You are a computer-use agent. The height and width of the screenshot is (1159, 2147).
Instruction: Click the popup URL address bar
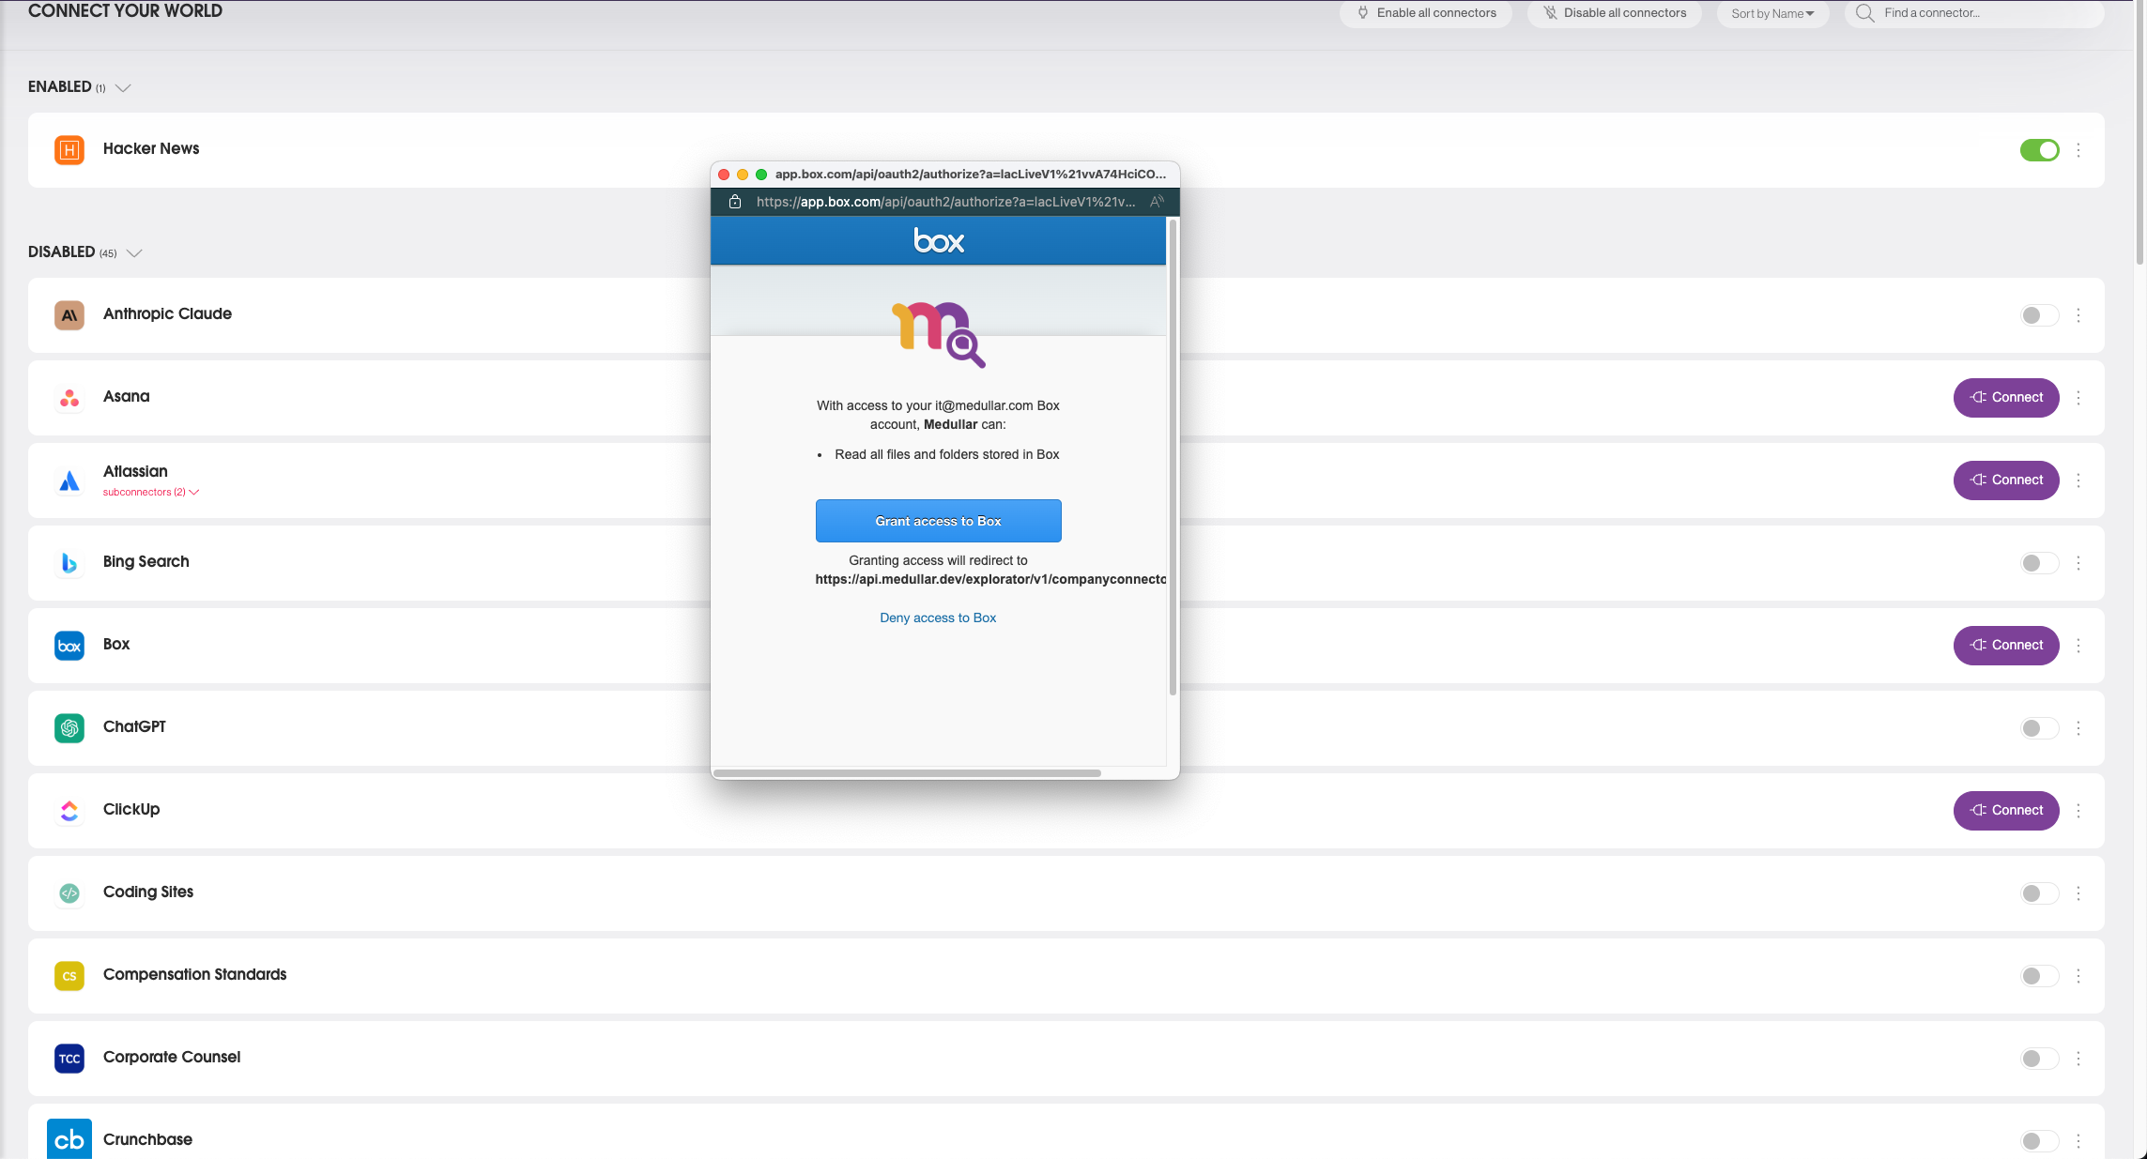[x=945, y=202]
